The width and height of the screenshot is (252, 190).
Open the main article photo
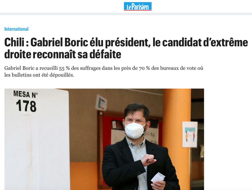pyautogui.click(x=104, y=139)
